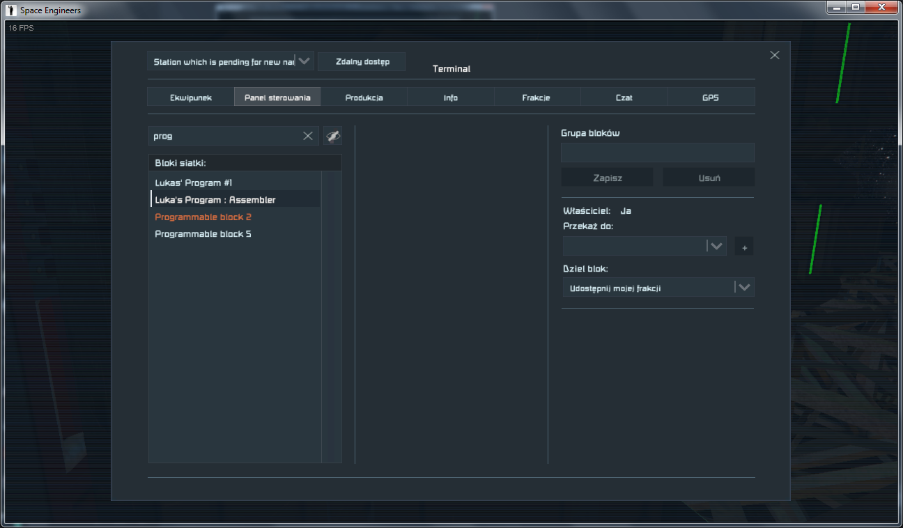The height and width of the screenshot is (528, 903).
Task: Go to the Czat tab
Action: pyautogui.click(x=624, y=98)
